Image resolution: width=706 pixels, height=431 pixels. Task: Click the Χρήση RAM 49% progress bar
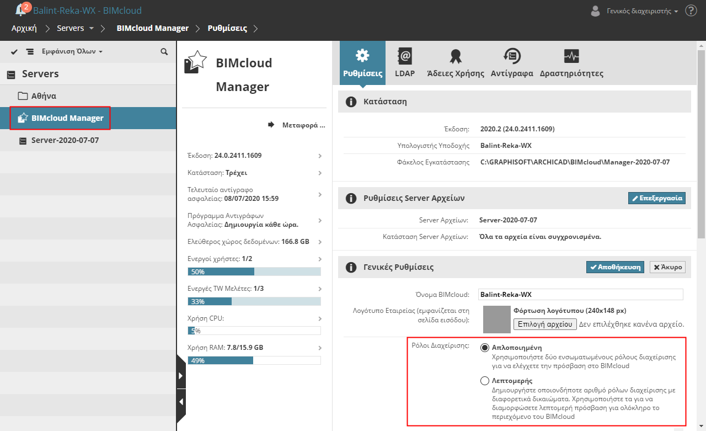[x=254, y=361]
